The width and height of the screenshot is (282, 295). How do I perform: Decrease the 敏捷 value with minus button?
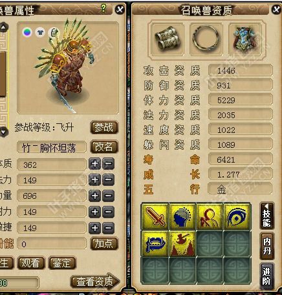pos(108,228)
